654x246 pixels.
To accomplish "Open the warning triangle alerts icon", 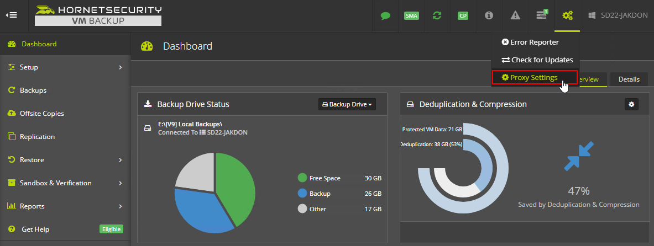I will pos(516,15).
